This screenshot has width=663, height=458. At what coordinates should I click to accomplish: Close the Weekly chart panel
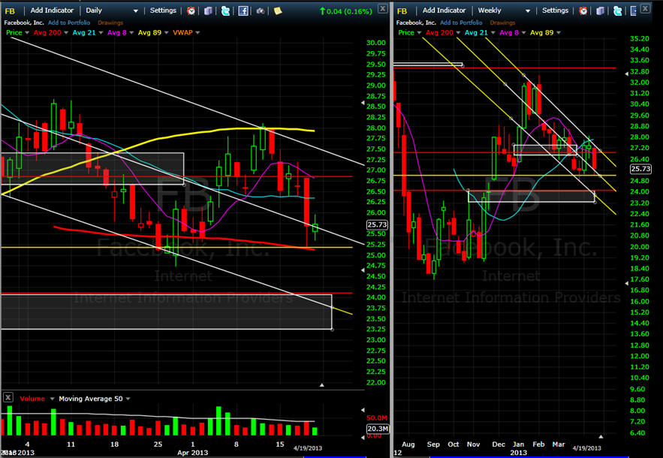point(645,8)
